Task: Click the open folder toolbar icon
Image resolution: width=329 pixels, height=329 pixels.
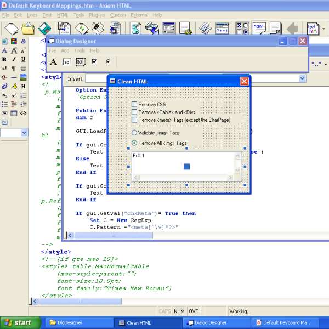Action: tap(28, 29)
